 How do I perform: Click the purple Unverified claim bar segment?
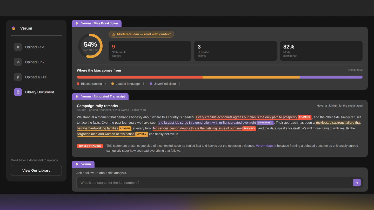[x=331, y=77]
